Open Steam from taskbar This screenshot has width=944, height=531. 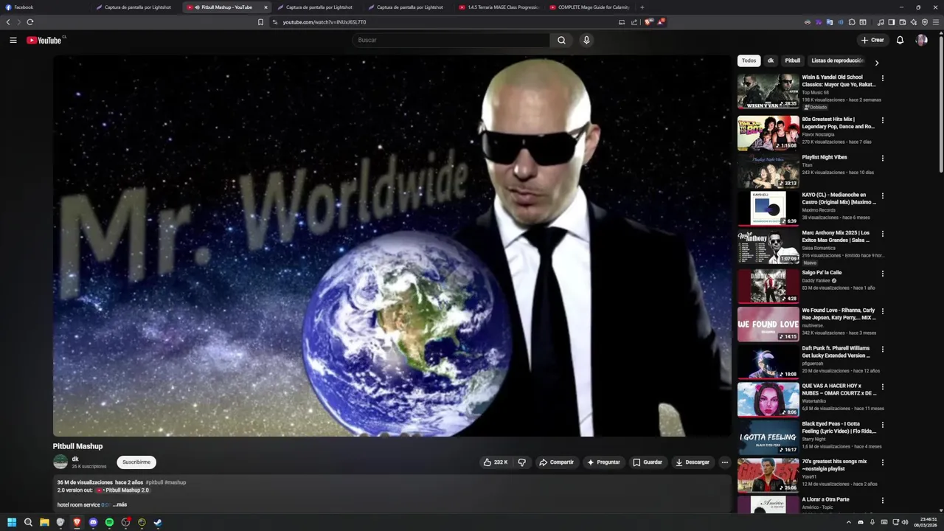[x=158, y=522]
